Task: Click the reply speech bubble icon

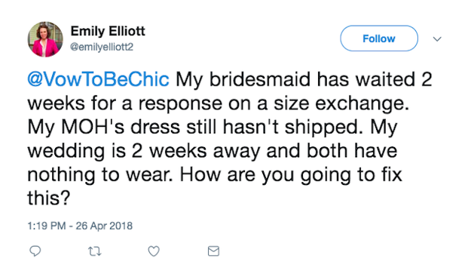Action: pos(35,251)
